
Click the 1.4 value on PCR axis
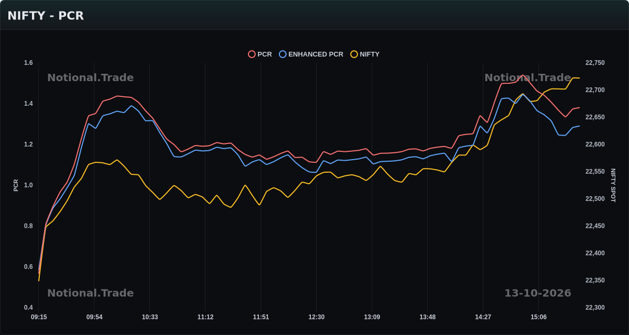click(x=28, y=104)
